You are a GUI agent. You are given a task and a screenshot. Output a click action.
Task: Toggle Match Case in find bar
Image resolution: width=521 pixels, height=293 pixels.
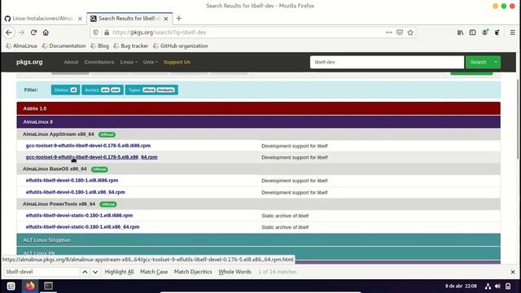[154, 272]
